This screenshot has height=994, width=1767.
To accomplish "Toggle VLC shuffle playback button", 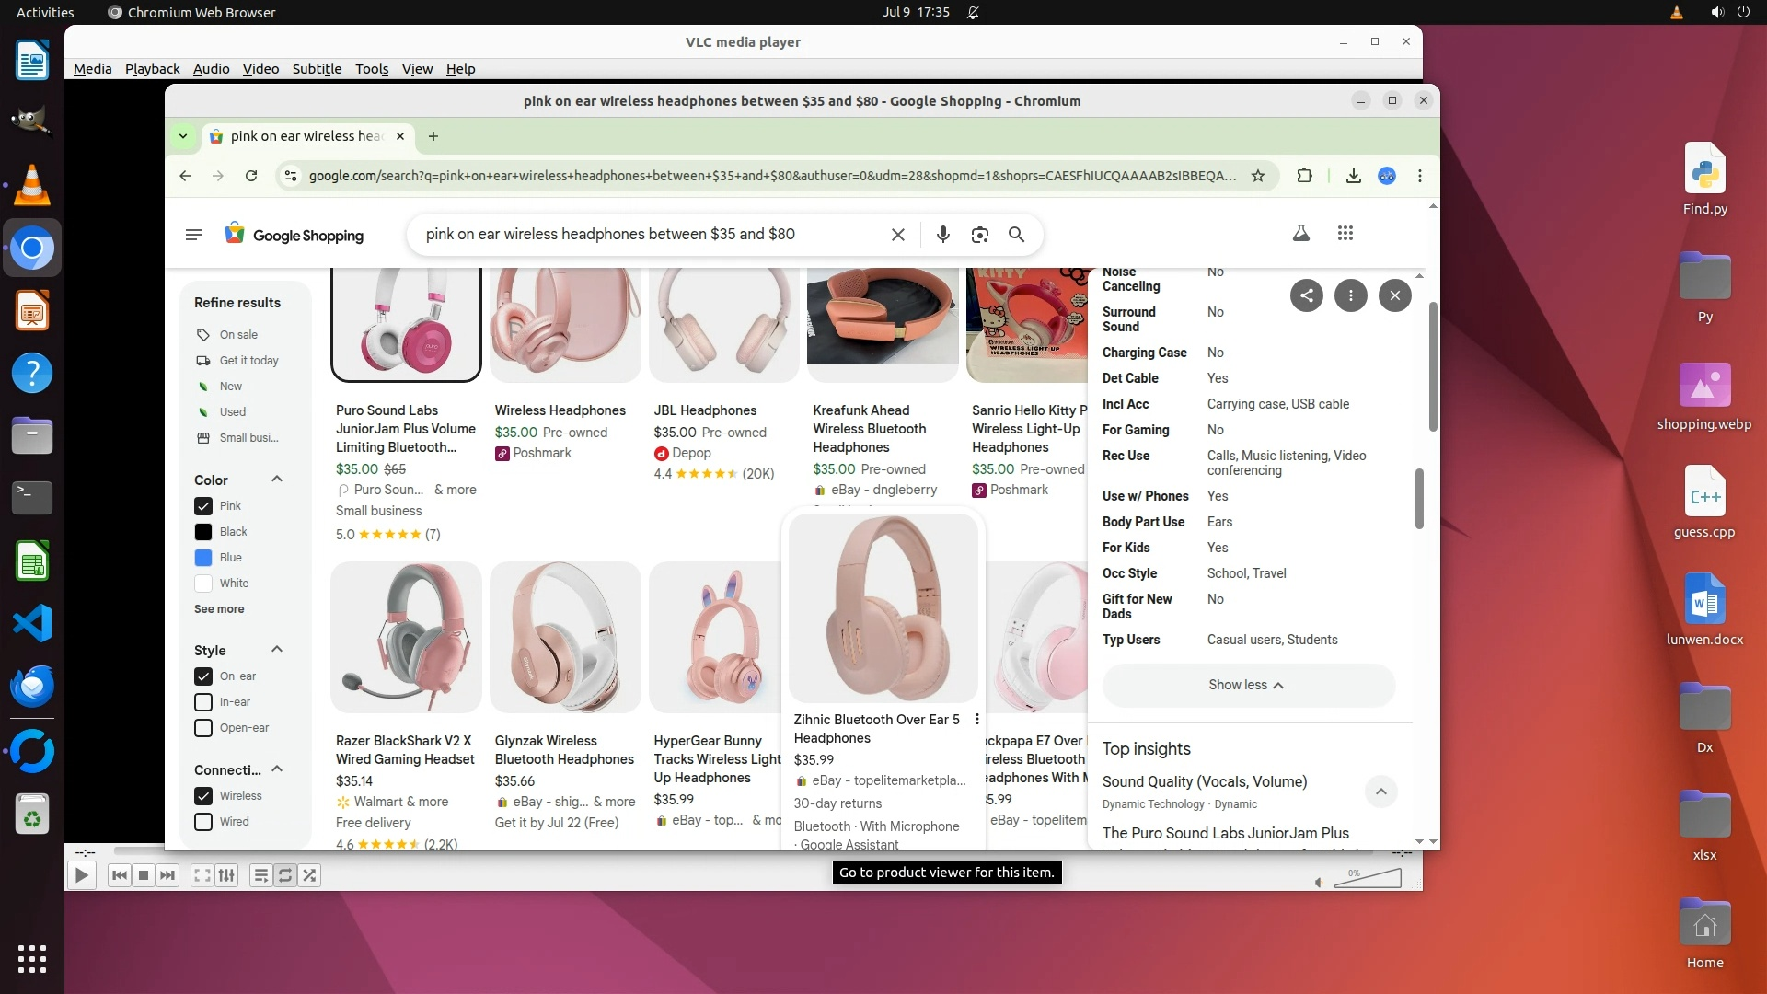I will pyautogui.click(x=310, y=875).
